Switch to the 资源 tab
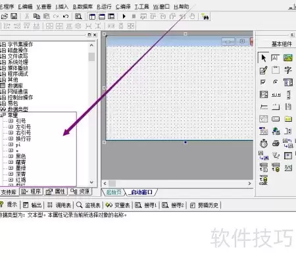 coord(80,192)
